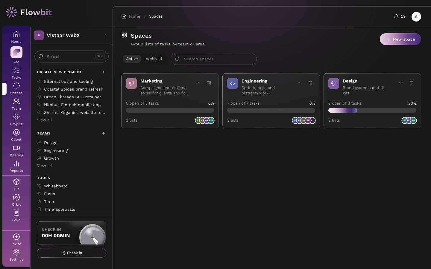Screen dimensions: 431x269
Task: Open the Marketing card more-options menu
Action: click(198, 83)
